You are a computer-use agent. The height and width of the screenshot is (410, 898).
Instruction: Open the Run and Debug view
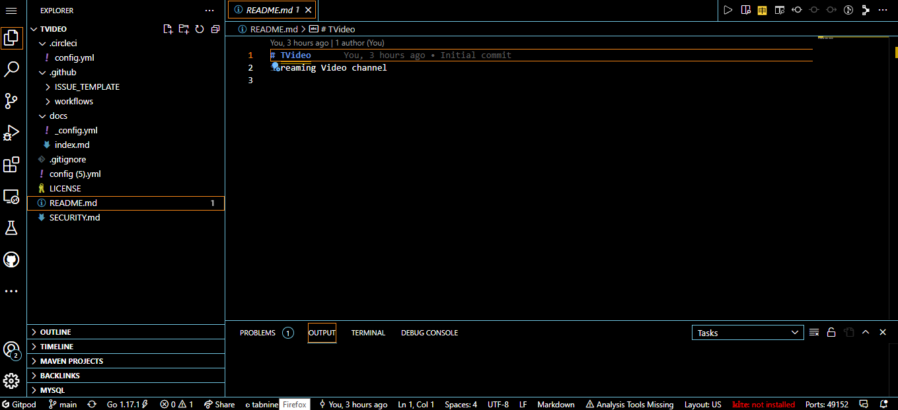pyautogui.click(x=11, y=133)
